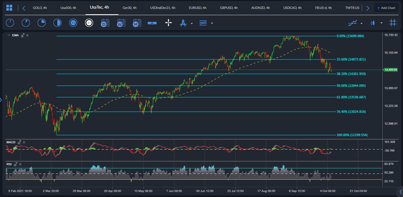
Task: Toggle the chart grid lines icon
Action: point(393,23)
